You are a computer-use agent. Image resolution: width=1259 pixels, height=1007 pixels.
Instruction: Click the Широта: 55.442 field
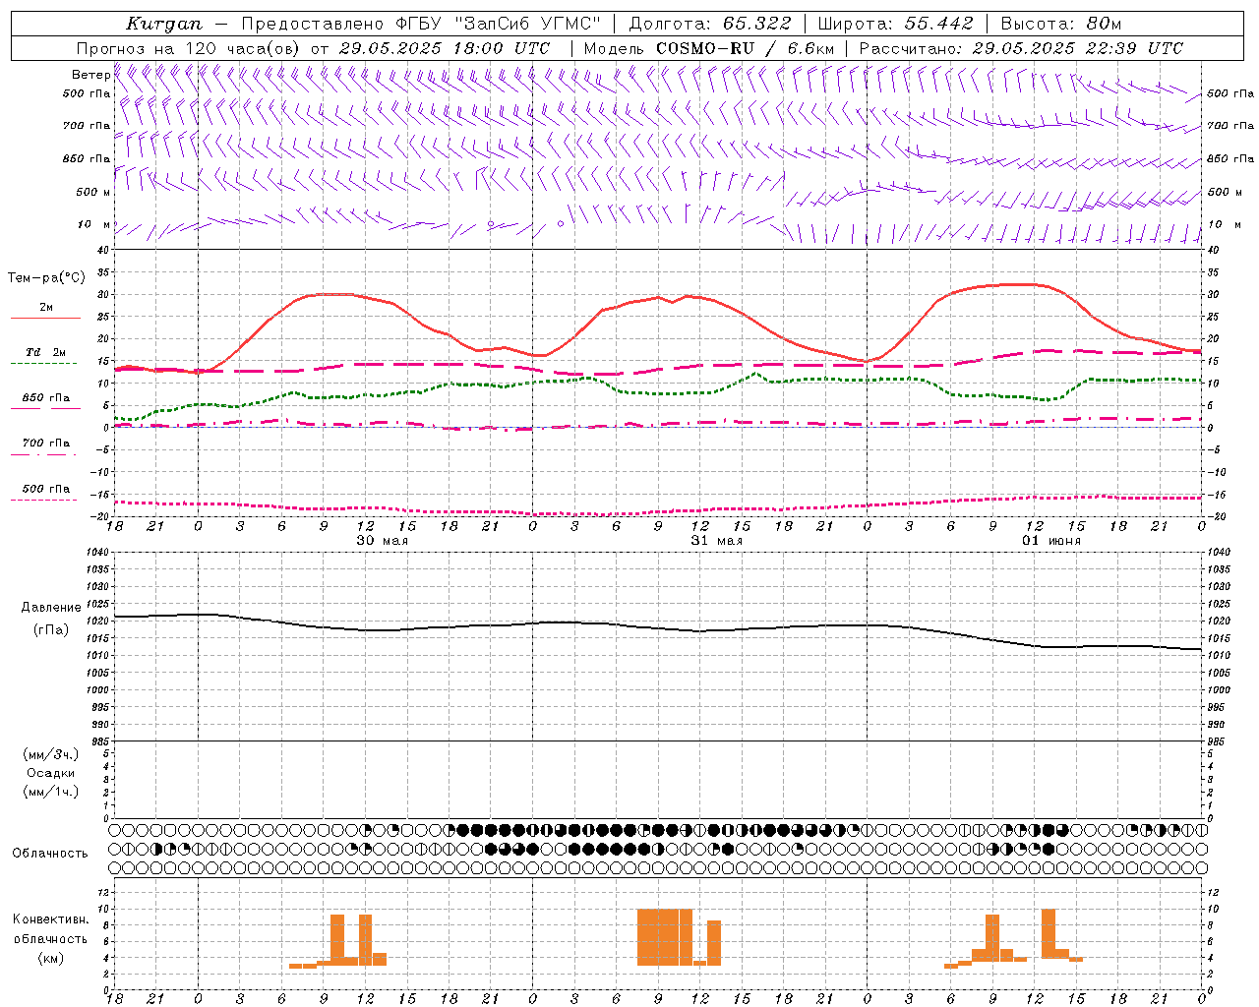click(896, 24)
